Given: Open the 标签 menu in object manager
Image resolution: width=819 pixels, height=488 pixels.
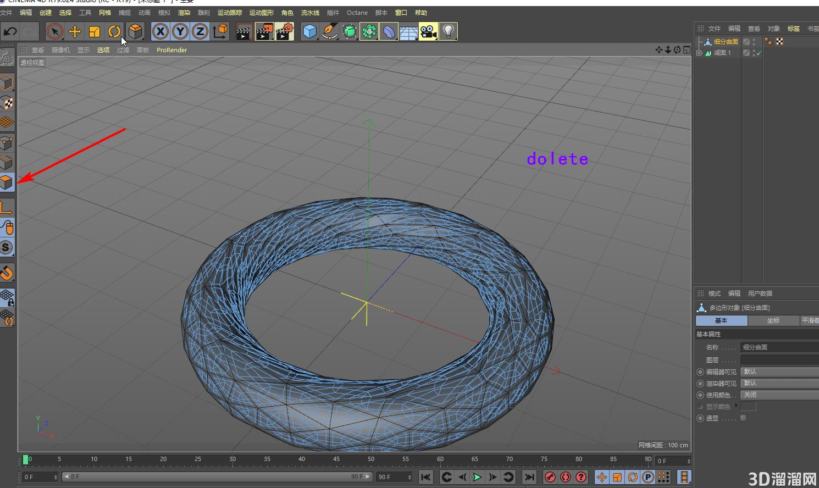Looking at the screenshot, I should pos(794,29).
